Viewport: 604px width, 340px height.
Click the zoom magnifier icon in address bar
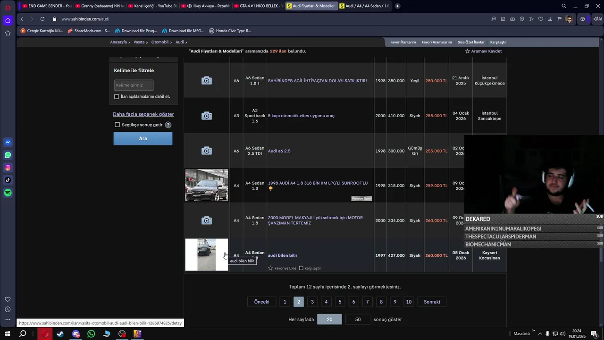(x=494, y=19)
